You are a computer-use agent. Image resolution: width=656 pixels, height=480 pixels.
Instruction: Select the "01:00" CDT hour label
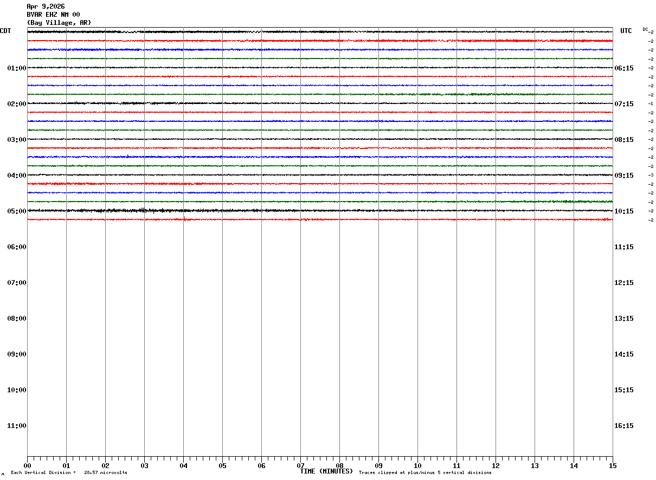(17, 68)
